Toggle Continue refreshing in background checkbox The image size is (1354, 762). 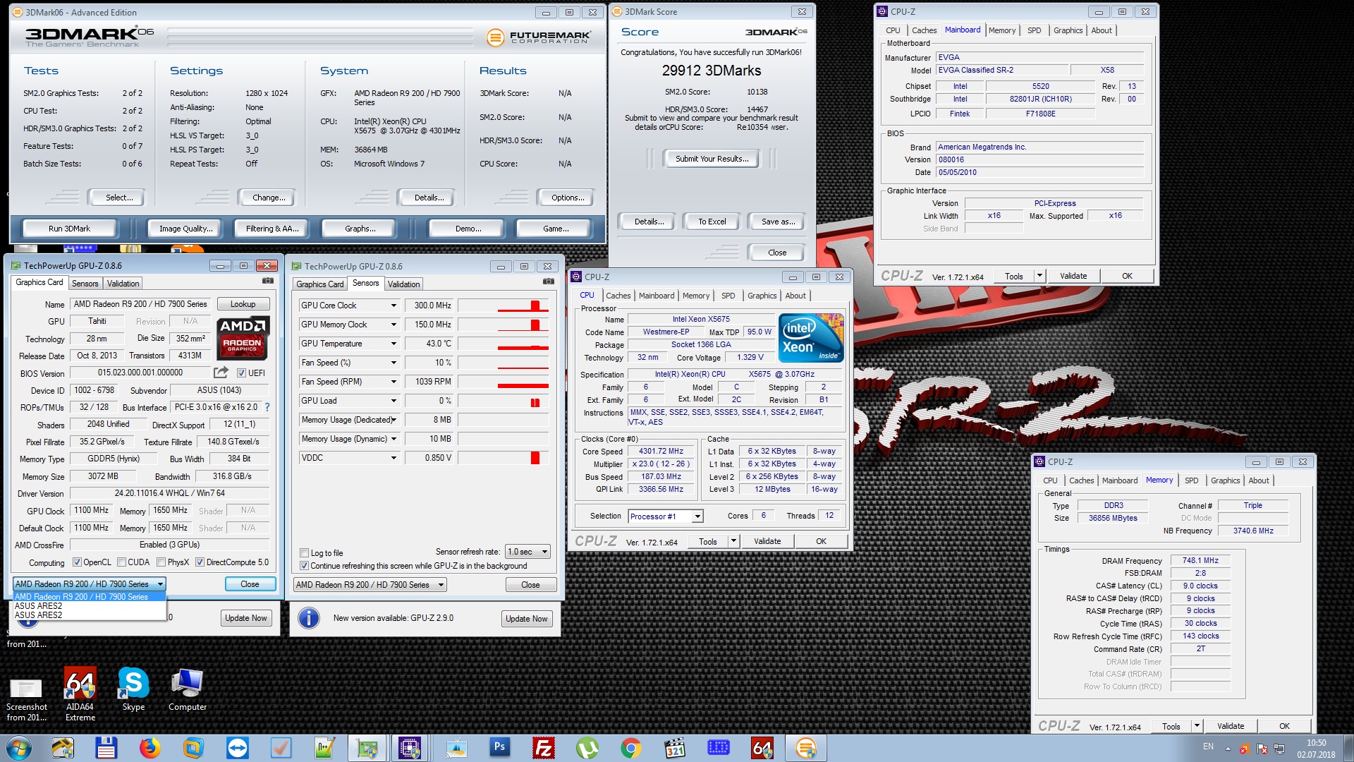[x=305, y=566]
